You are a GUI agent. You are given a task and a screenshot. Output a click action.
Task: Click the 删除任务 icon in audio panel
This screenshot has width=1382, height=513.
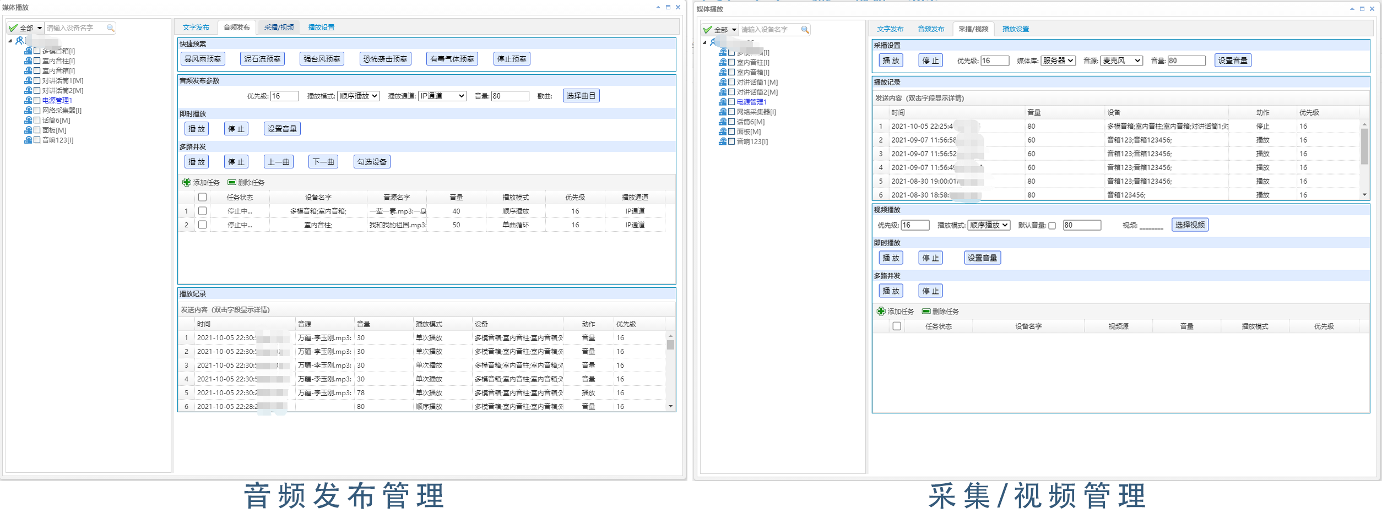(232, 182)
